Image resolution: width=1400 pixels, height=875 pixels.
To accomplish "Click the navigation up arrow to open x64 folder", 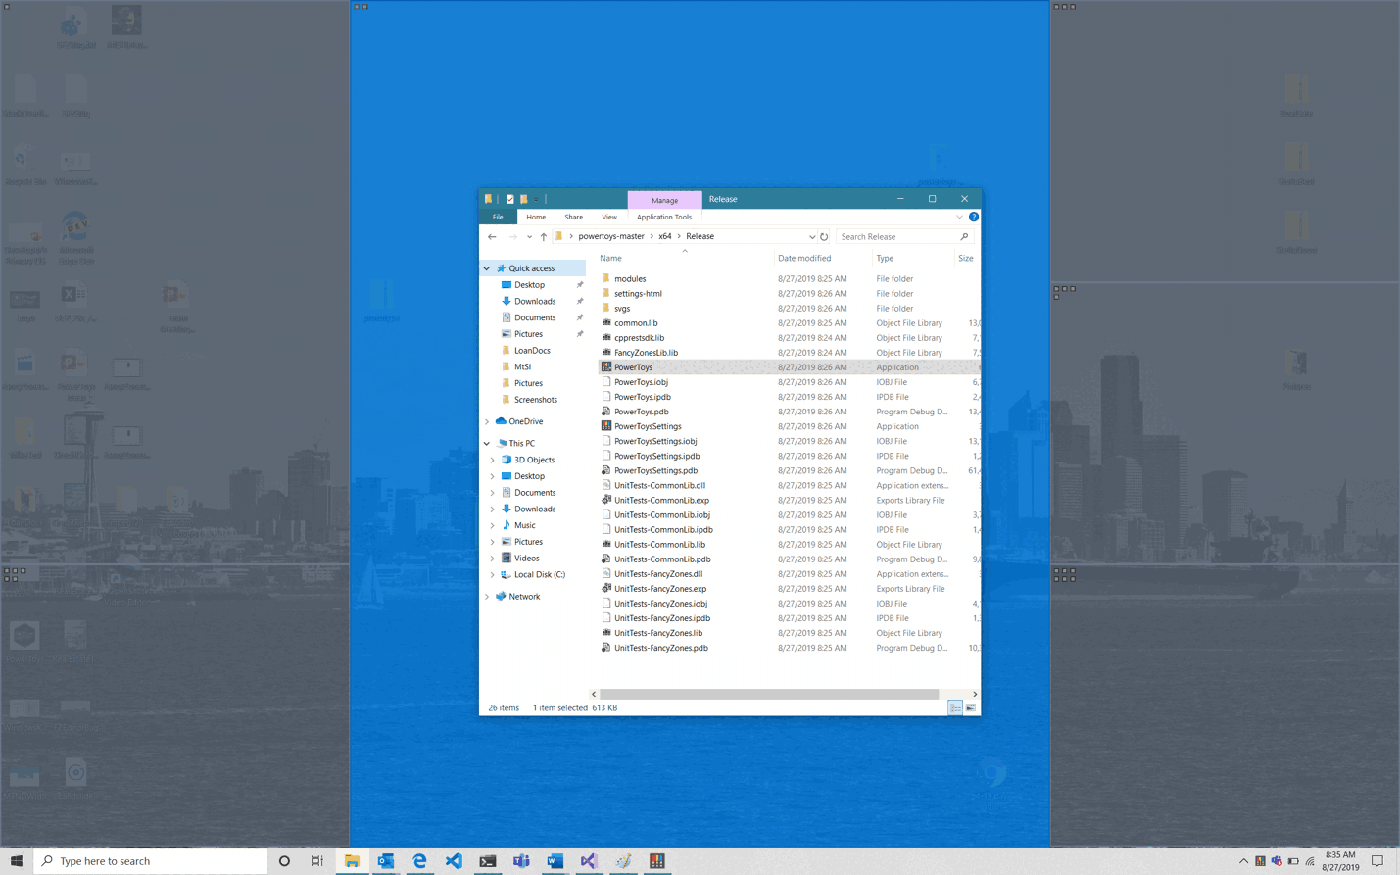I will pyautogui.click(x=544, y=236).
